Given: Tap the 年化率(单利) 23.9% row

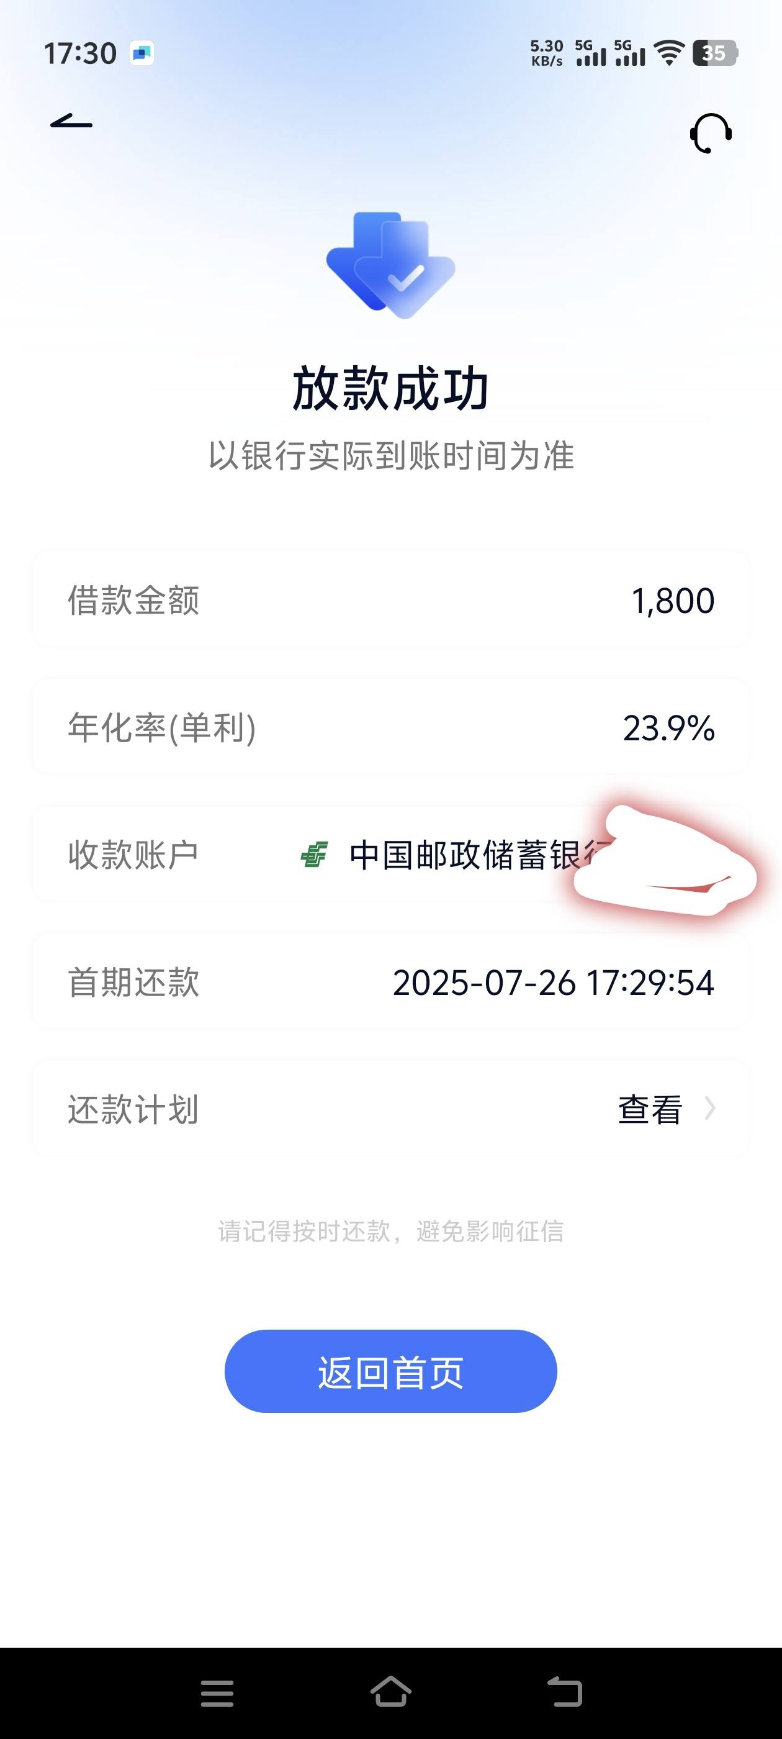Looking at the screenshot, I should coord(390,728).
